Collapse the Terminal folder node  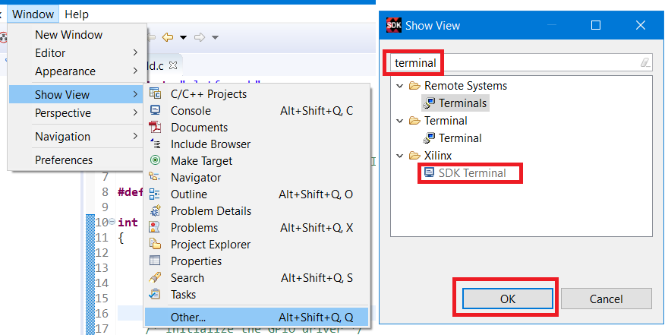[x=400, y=121]
